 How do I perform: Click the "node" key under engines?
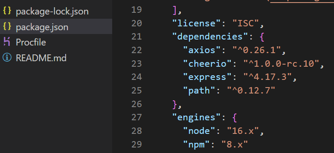(200, 131)
